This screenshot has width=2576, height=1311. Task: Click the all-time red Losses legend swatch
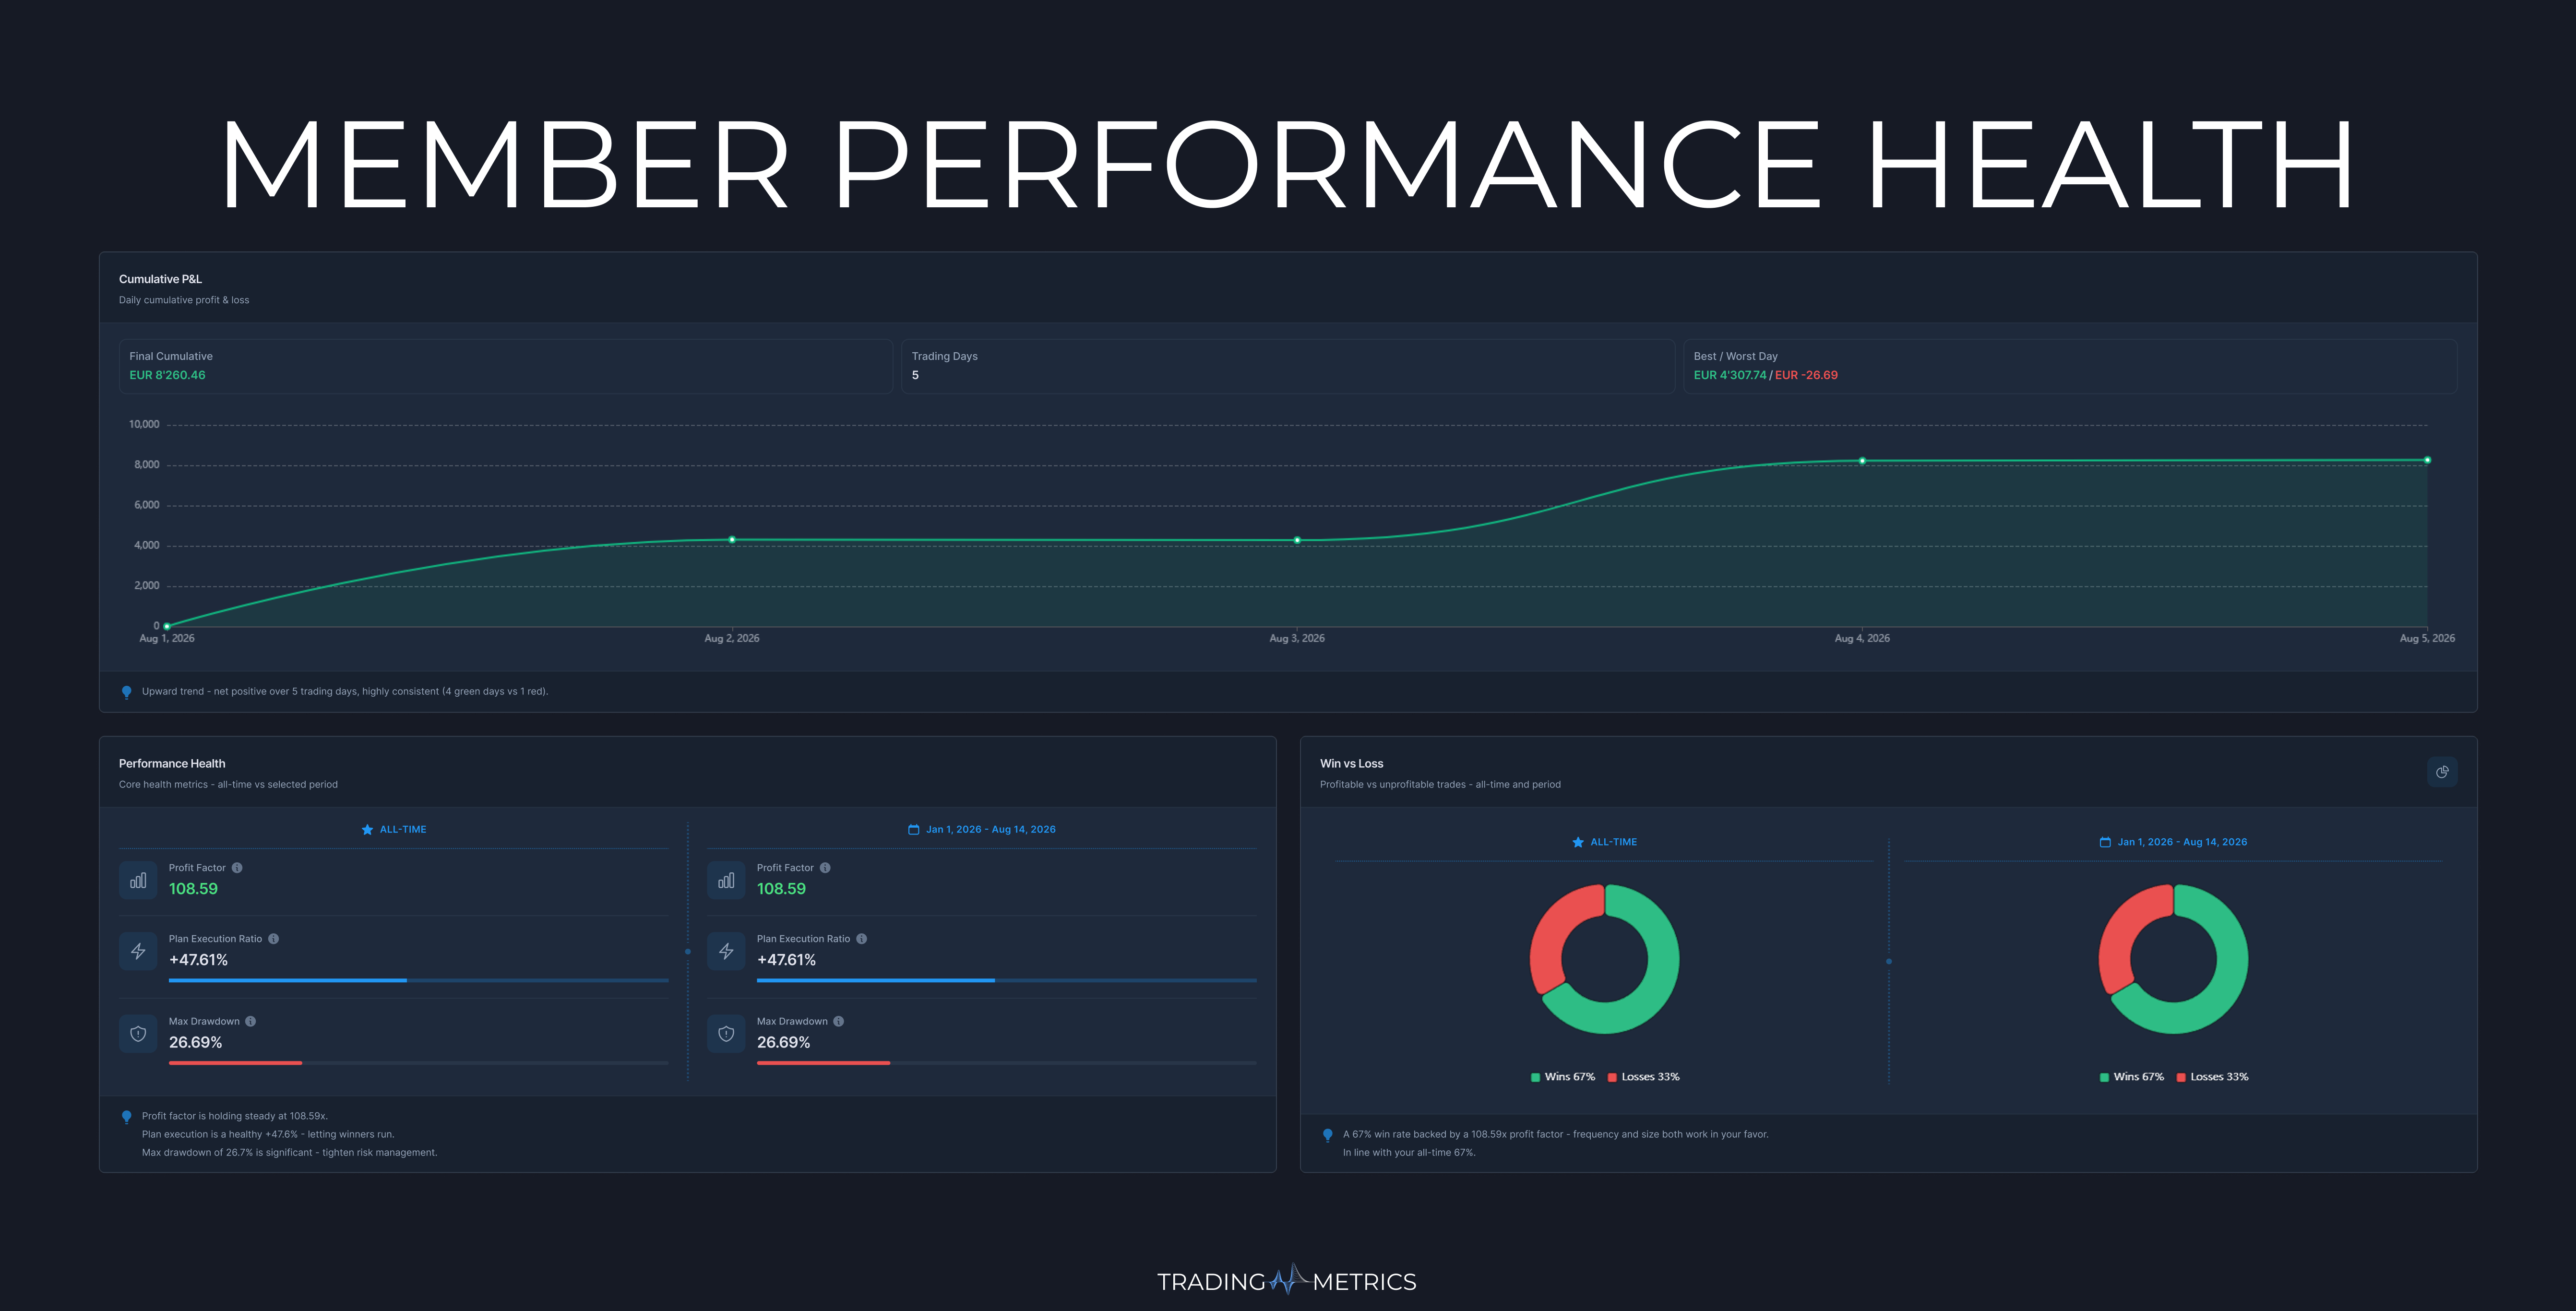(x=1612, y=1077)
